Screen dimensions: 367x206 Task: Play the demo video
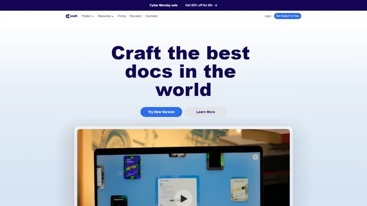click(x=183, y=199)
